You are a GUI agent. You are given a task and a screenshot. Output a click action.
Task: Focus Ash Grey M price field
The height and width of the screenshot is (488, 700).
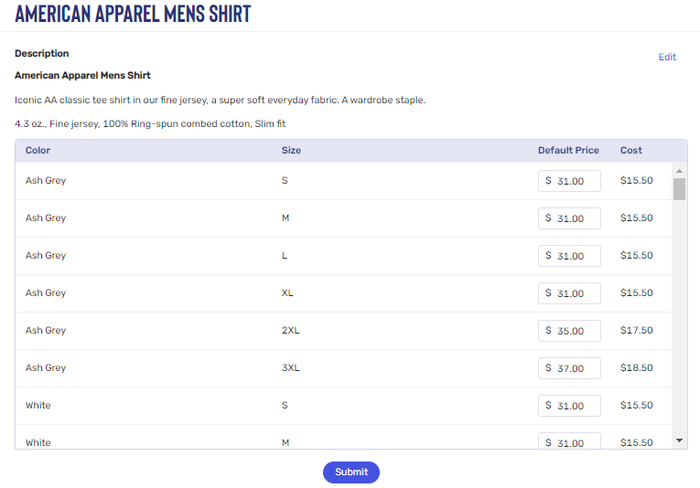[569, 218]
